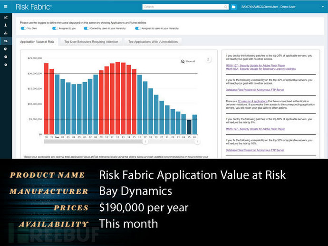Image resolution: width=328 pixels, height=246 pixels.
Task: Toggle the Assigned to you switch
Action: point(55,28)
